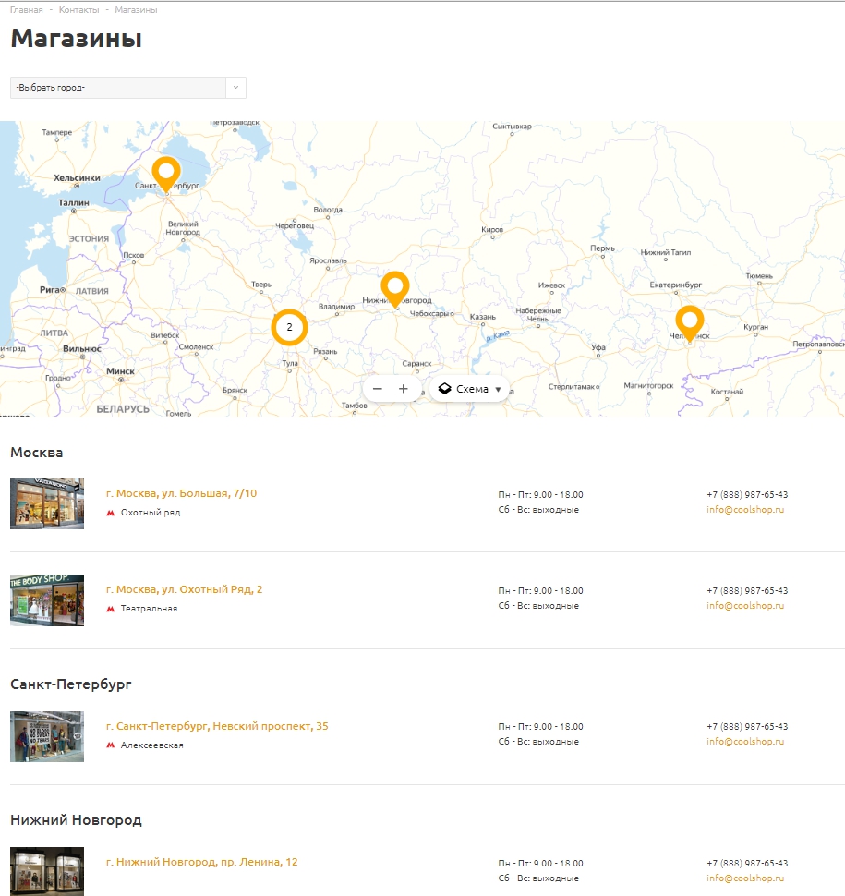845x896 pixels.
Task: Click the Магазины page title
Action: coord(76,39)
